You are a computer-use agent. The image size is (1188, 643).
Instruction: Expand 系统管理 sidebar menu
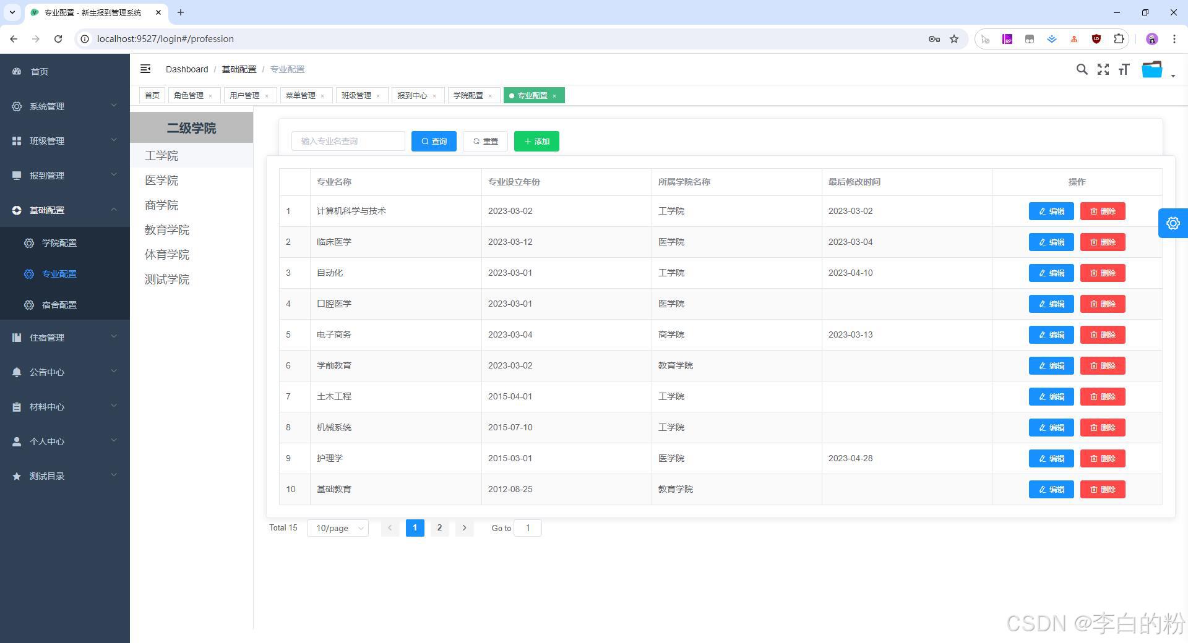coord(65,106)
